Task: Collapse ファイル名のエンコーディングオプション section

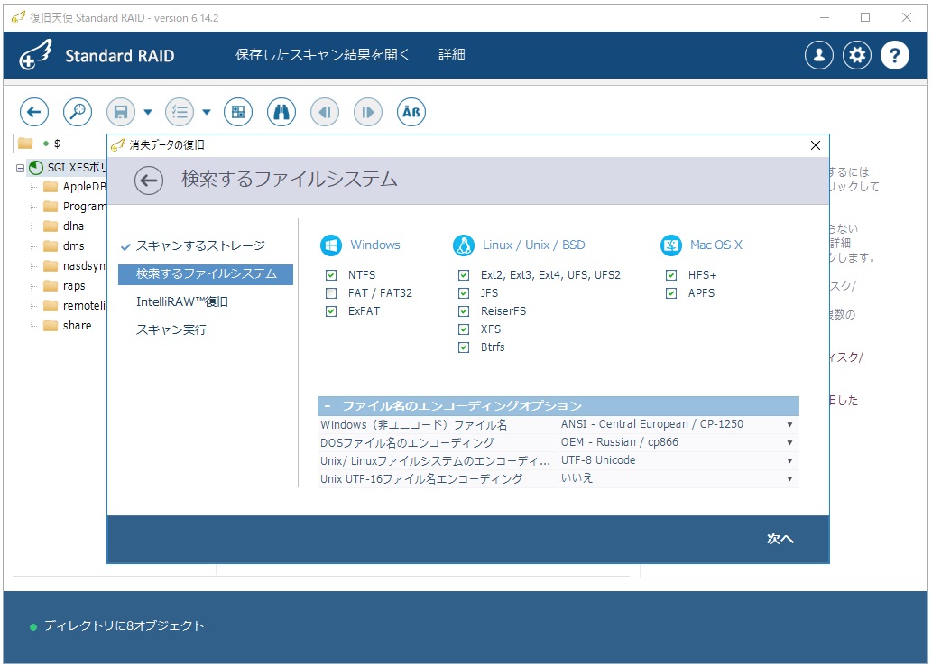Action: pyautogui.click(x=327, y=406)
